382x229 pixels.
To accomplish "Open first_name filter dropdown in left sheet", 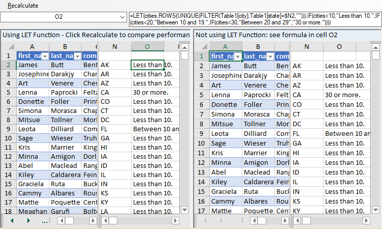I will (x=44, y=56).
